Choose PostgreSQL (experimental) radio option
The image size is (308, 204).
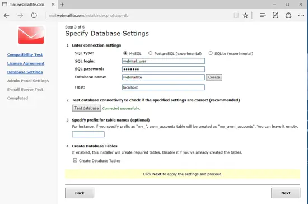[150, 53]
